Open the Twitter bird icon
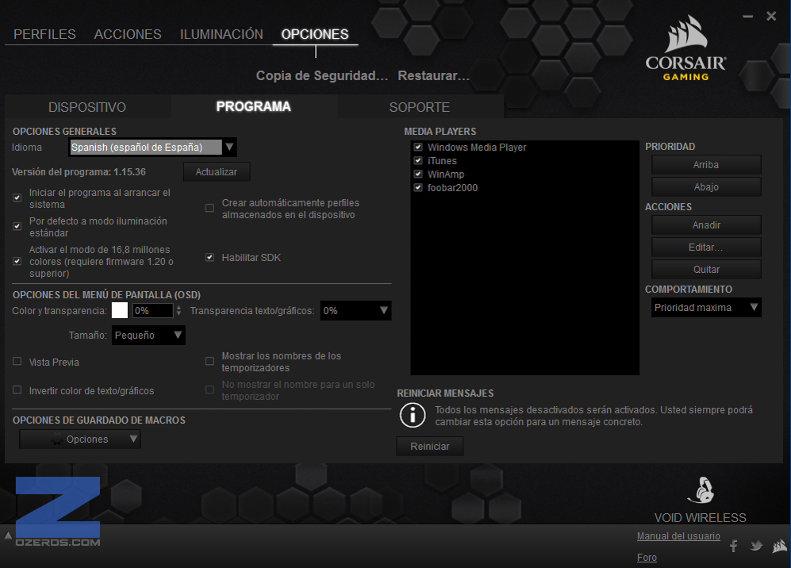 [x=756, y=546]
